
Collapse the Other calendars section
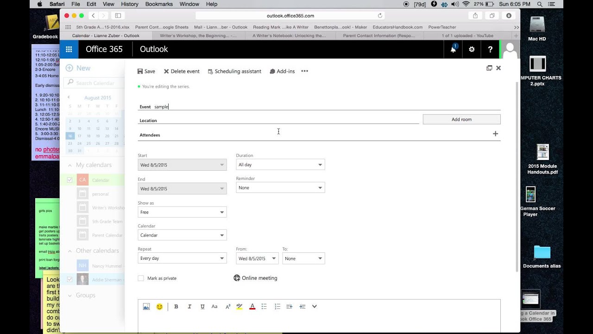click(x=69, y=251)
